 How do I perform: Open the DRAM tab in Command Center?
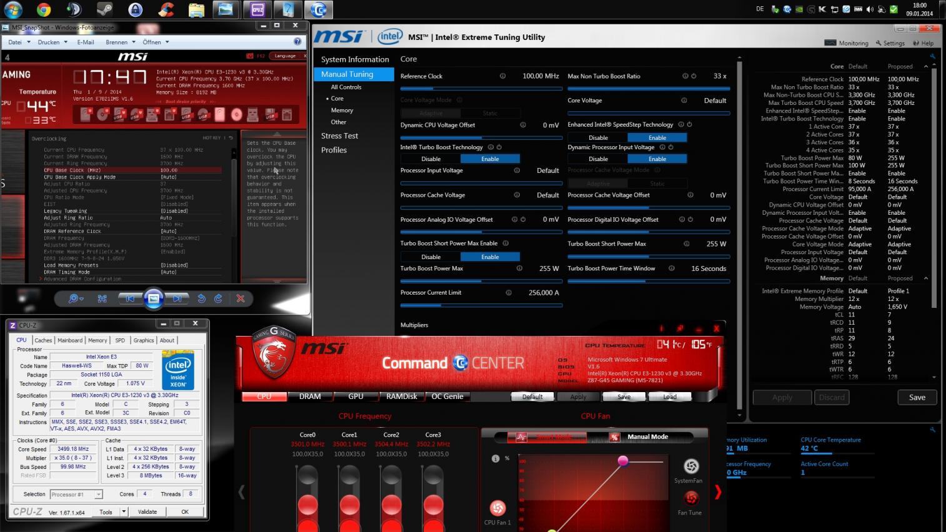click(x=310, y=397)
